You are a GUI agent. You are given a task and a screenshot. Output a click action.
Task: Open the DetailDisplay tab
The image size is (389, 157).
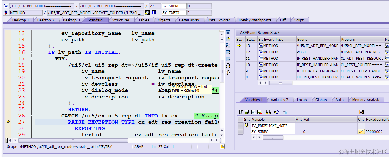click(x=189, y=20)
